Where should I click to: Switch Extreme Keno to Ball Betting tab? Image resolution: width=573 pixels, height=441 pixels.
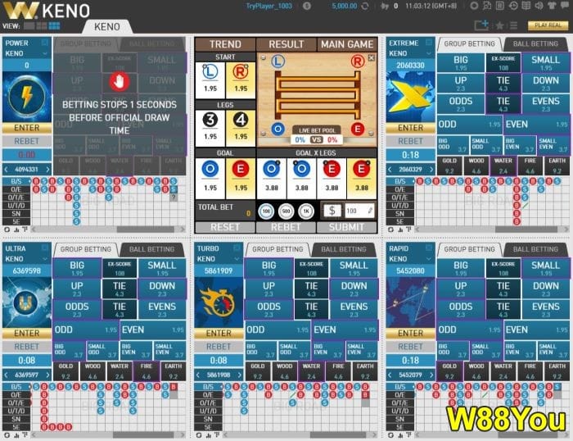click(535, 44)
